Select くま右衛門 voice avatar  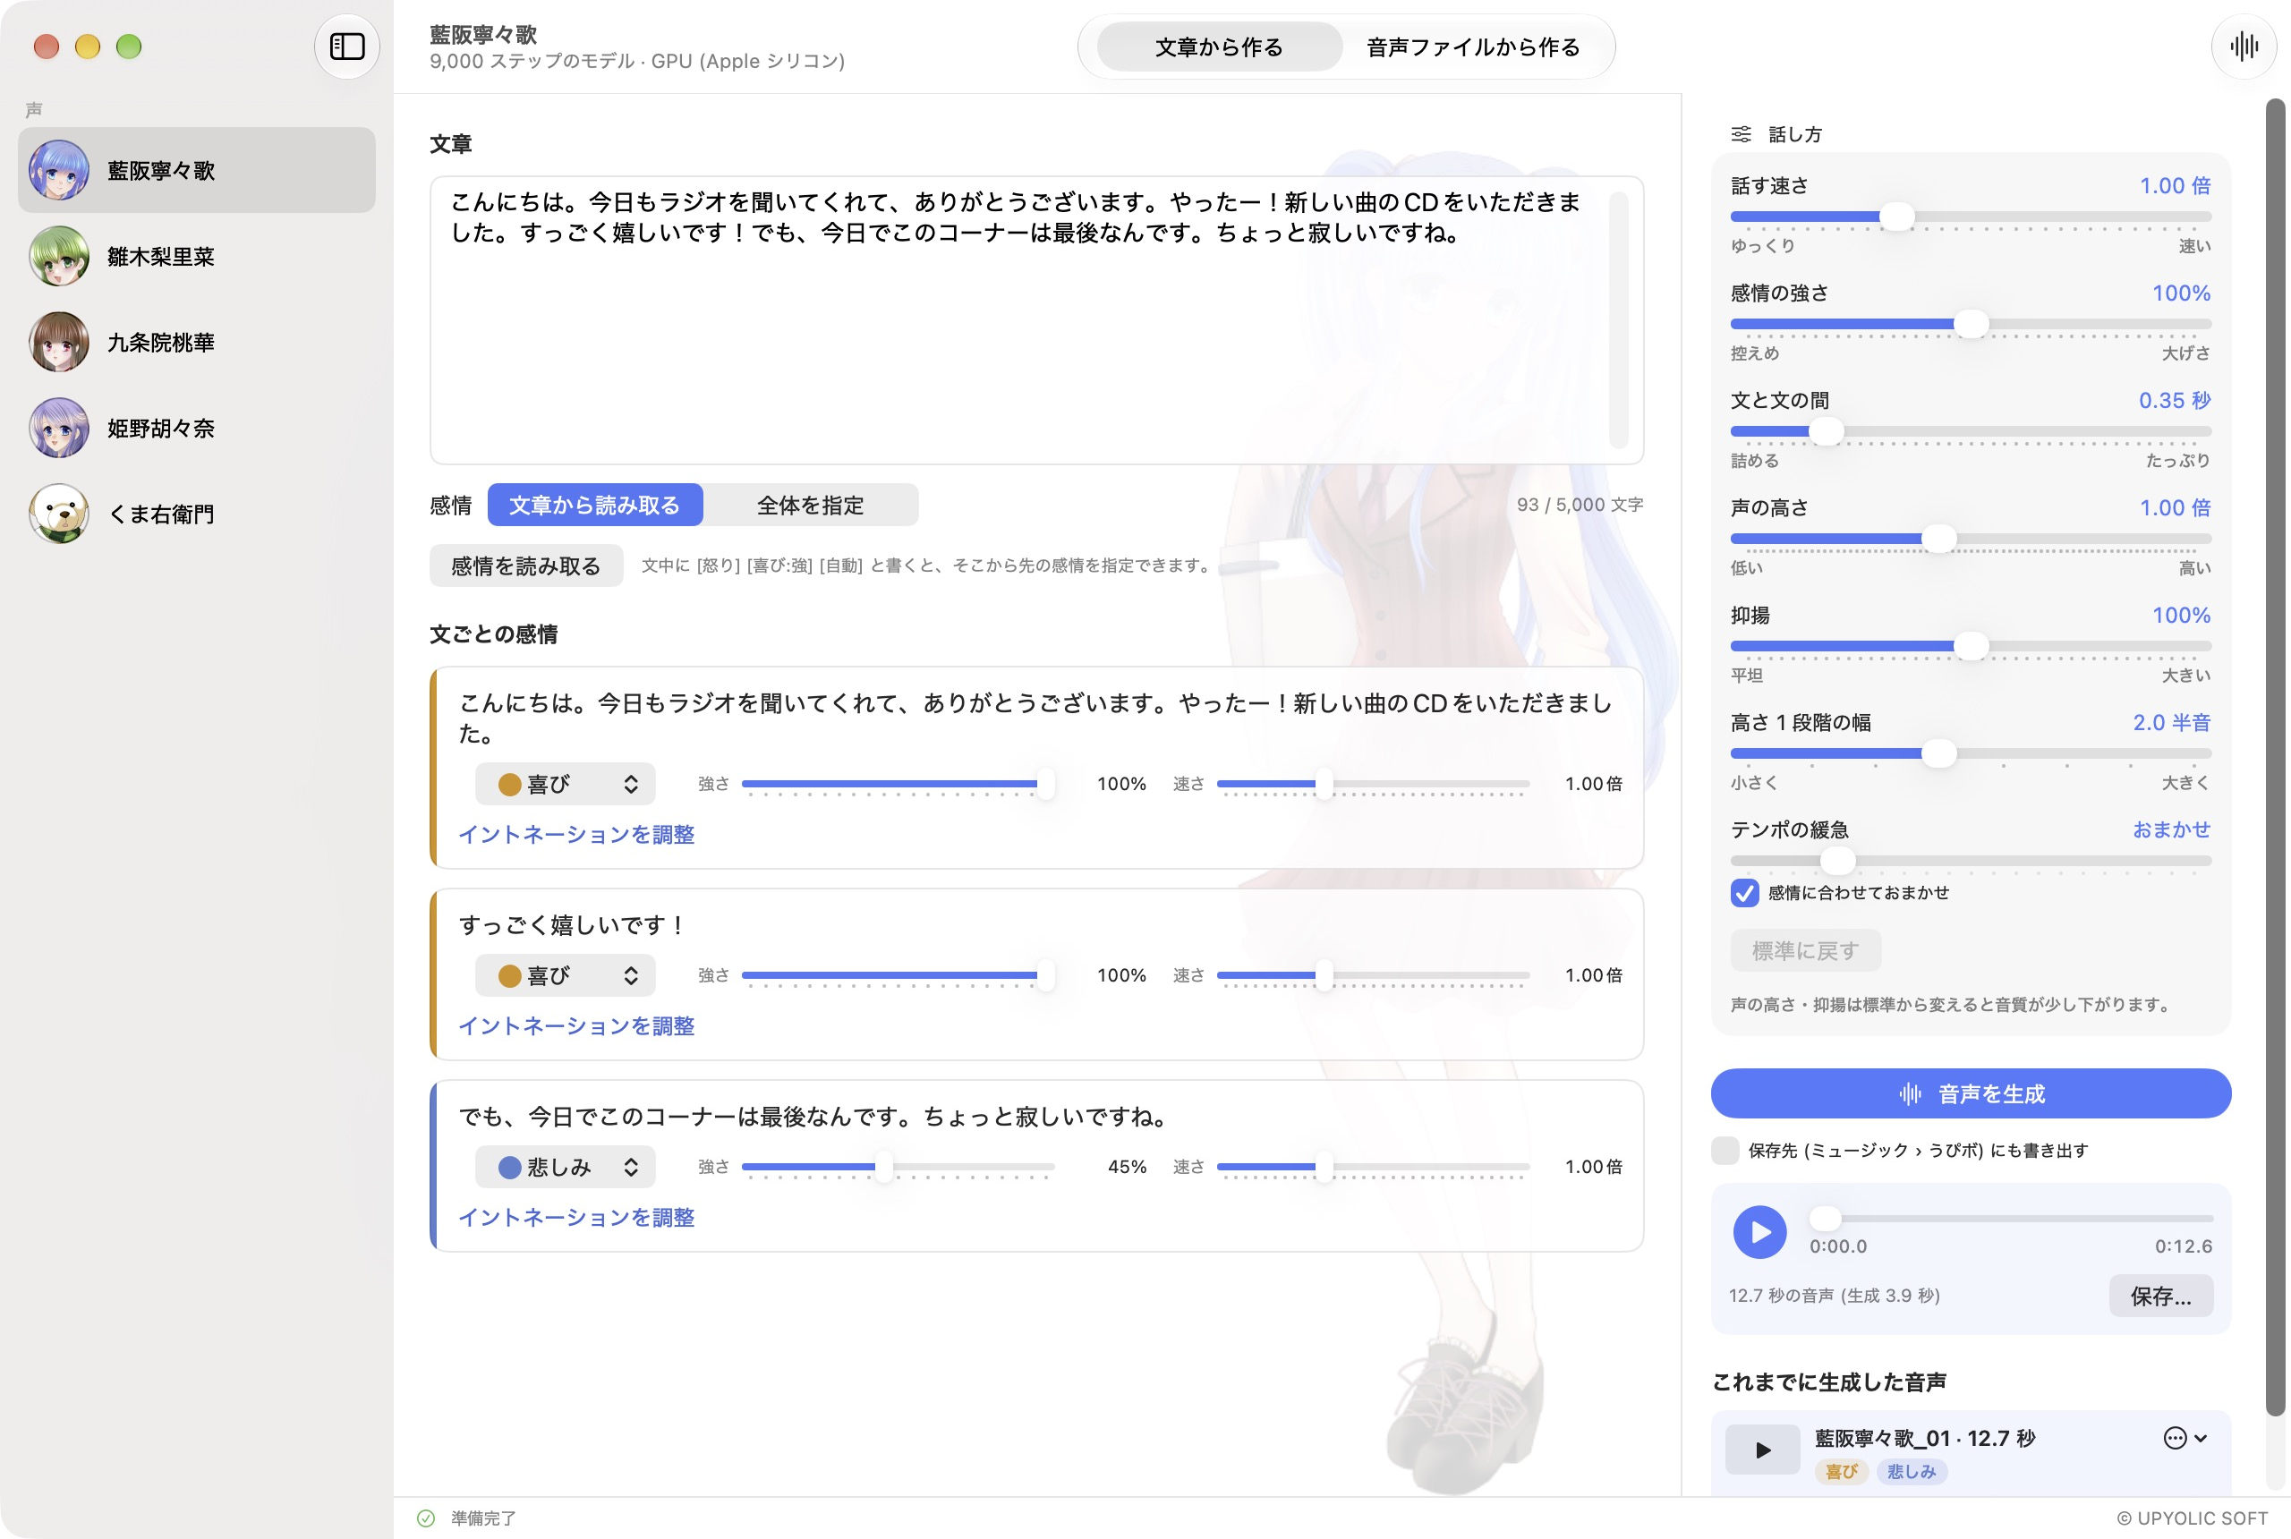pos(59,514)
